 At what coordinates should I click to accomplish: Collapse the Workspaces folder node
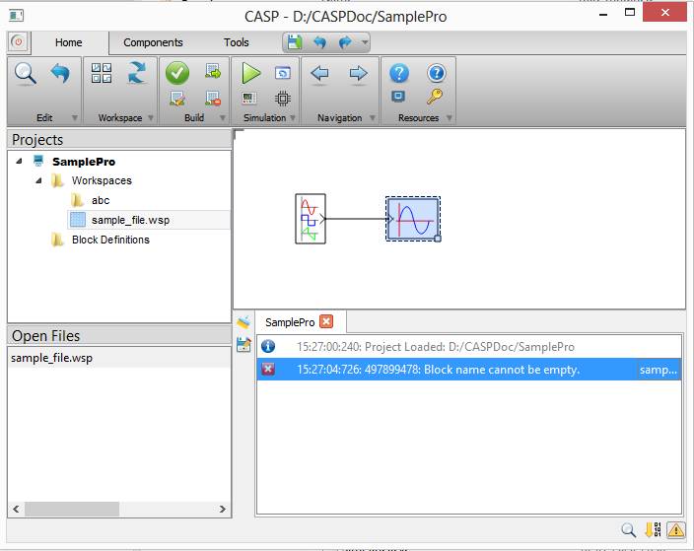pos(38,181)
